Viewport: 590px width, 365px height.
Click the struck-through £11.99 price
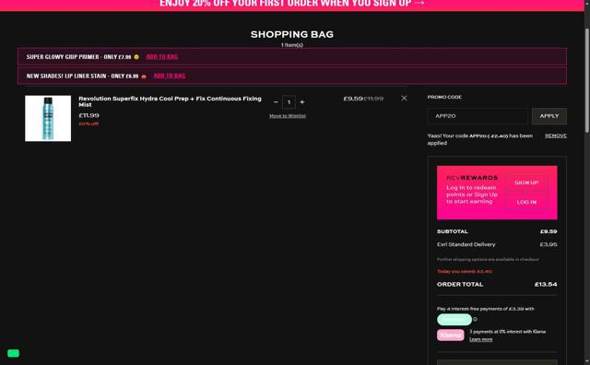pyautogui.click(x=373, y=99)
